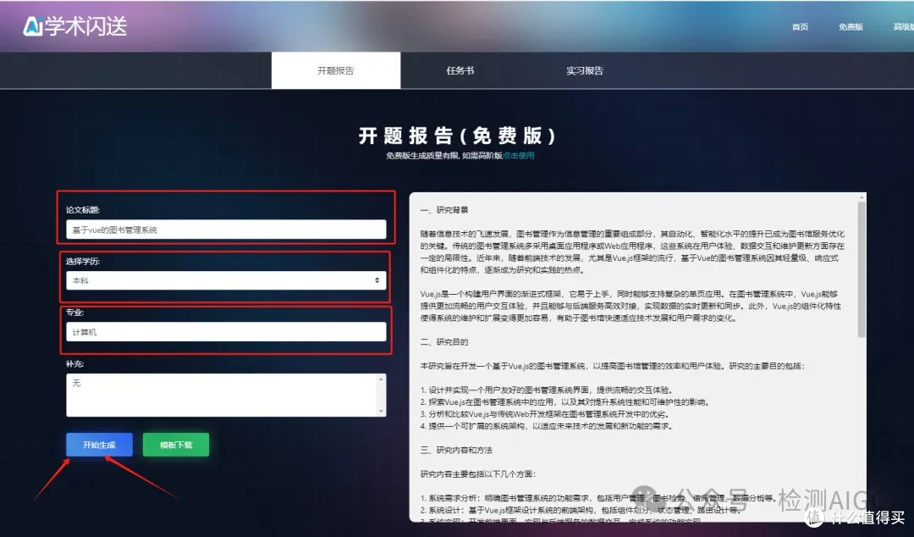The height and width of the screenshot is (537, 914).
Task: Click the 开始生成 button
Action: [99, 445]
